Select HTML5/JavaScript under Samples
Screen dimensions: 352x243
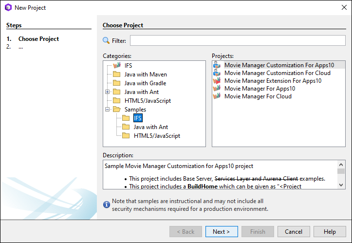[157, 136]
